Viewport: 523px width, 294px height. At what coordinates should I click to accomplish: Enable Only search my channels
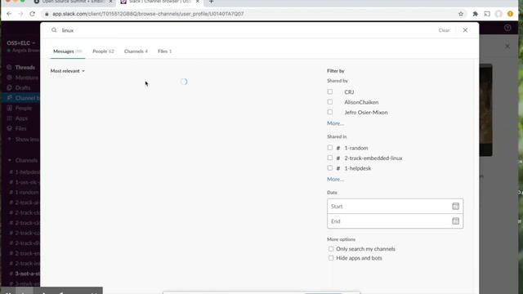[x=330, y=248]
